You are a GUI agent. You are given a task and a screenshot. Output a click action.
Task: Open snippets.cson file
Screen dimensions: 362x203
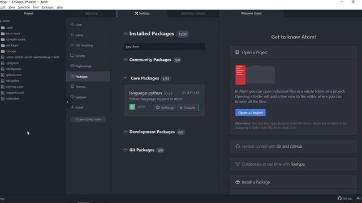tap(15, 92)
